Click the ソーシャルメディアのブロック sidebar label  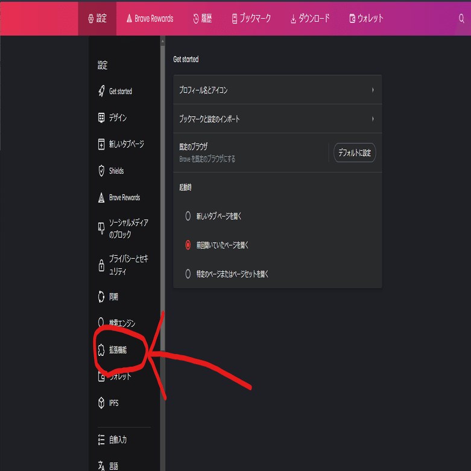tap(128, 229)
